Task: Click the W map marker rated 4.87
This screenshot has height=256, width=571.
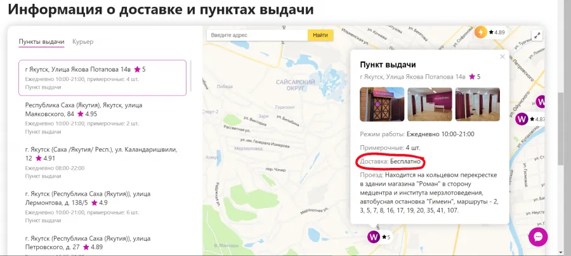Action: tap(522, 119)
